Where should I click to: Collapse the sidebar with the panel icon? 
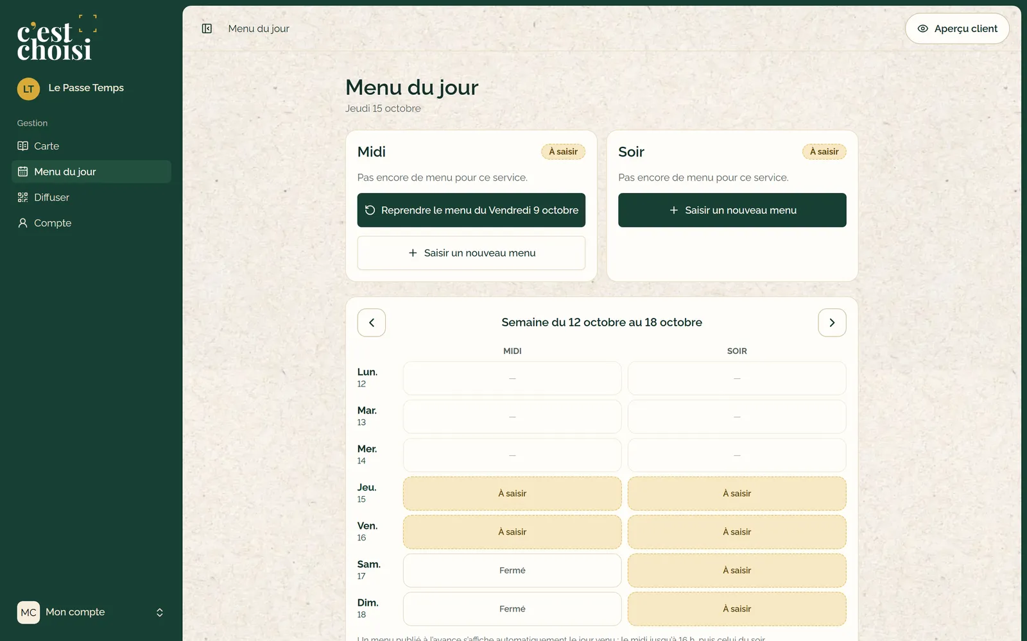pos(207,28)
